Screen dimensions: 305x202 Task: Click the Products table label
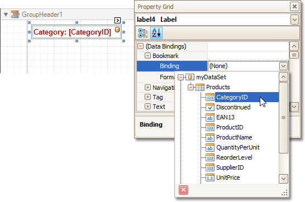(x=218, y=87)
